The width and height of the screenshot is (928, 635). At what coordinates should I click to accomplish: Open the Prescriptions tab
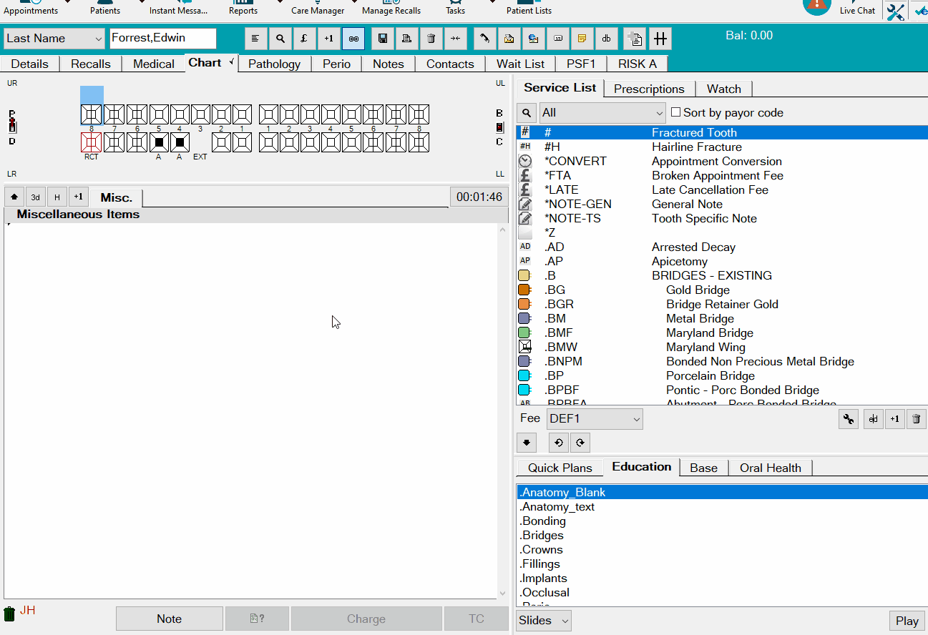649,89
